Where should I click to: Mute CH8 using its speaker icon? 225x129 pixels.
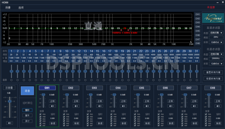tap(218, 106)
